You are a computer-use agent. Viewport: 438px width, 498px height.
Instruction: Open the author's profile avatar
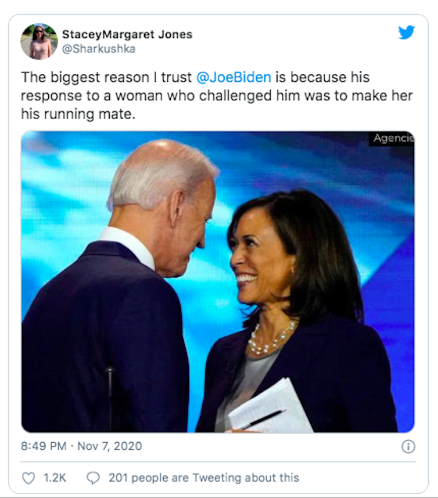coord(39,41)
